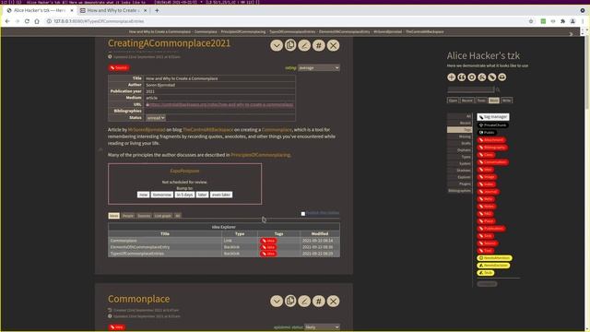Expand the breadcrumb bar chevron at right

click(x=571, y=34)
